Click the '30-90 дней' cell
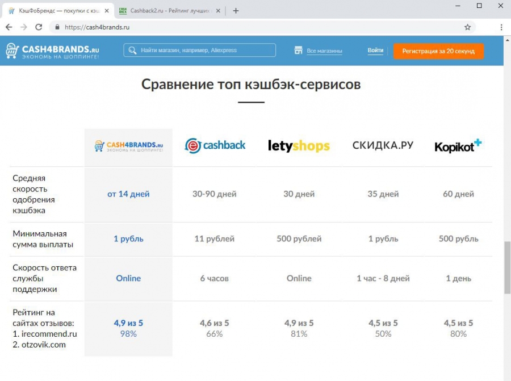Image resolution: width=511 pixels, height=381 pixels. pyautogui.click(x=215, y=194)
